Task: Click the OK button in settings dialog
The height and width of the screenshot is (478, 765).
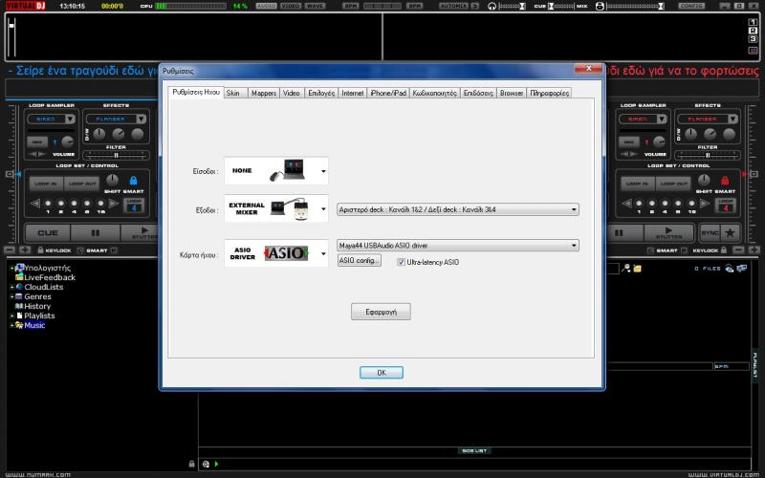Action: (x=382, y=373)
